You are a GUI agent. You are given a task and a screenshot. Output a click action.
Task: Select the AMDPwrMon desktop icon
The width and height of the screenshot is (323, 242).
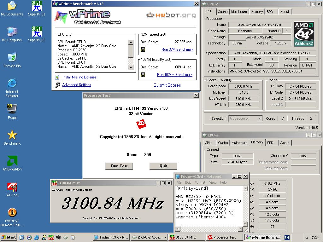pyautogui.click(x=12, y=164)
